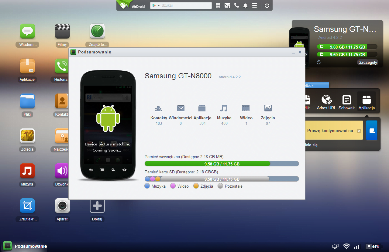
Task: Click the new message envelope icon
Action: pos(227,5)
